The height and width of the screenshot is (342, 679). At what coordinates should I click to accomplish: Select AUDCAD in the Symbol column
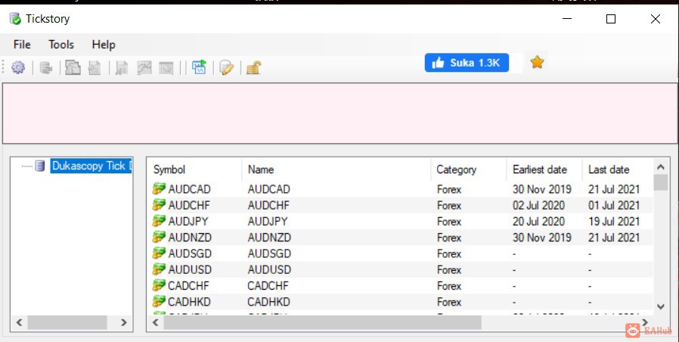pos(189,189)
